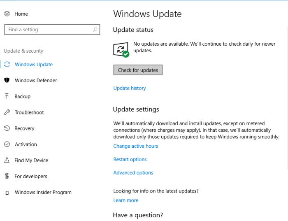
Task: Click the 'Windows Update' page title
Action: pyautogui.click(x=147, y=14)
